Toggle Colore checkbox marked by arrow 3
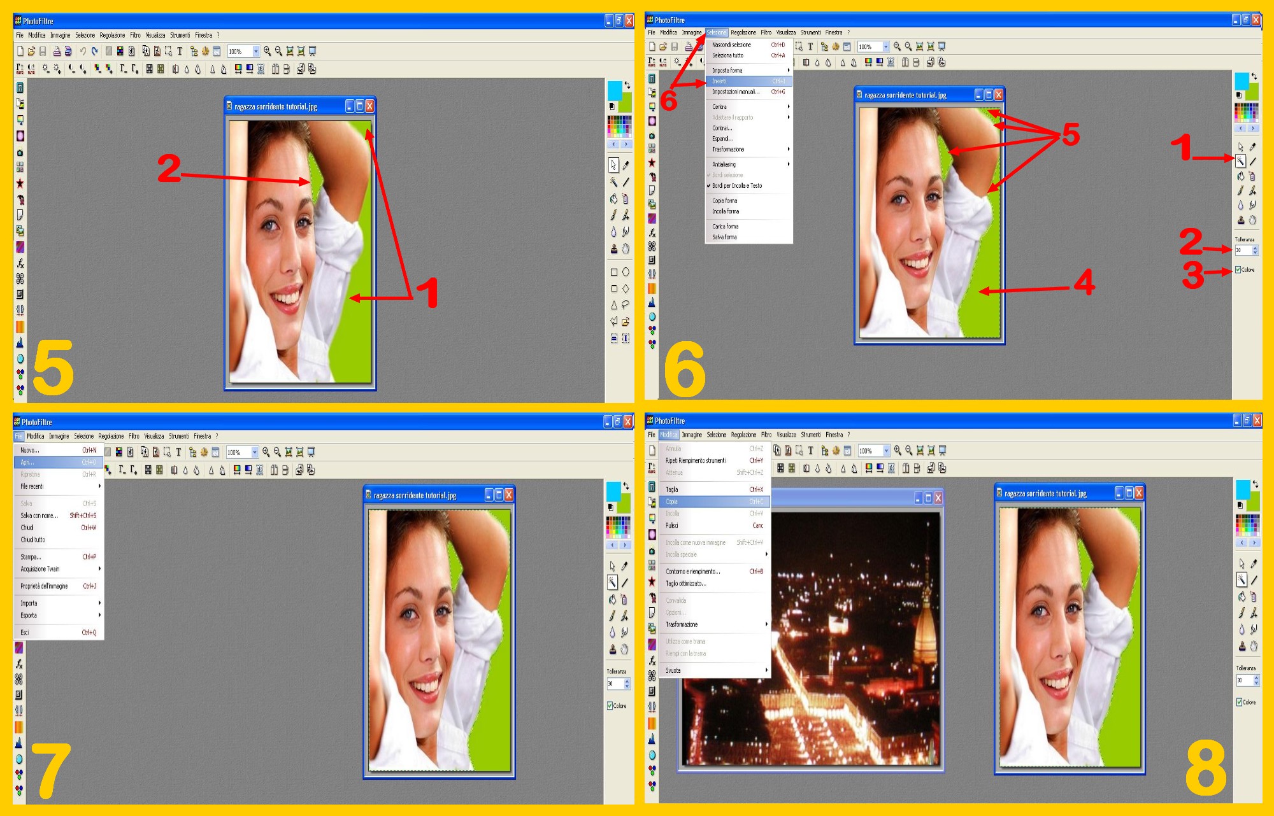This screenshot has height=816, width=1274. click(1238, 270)
